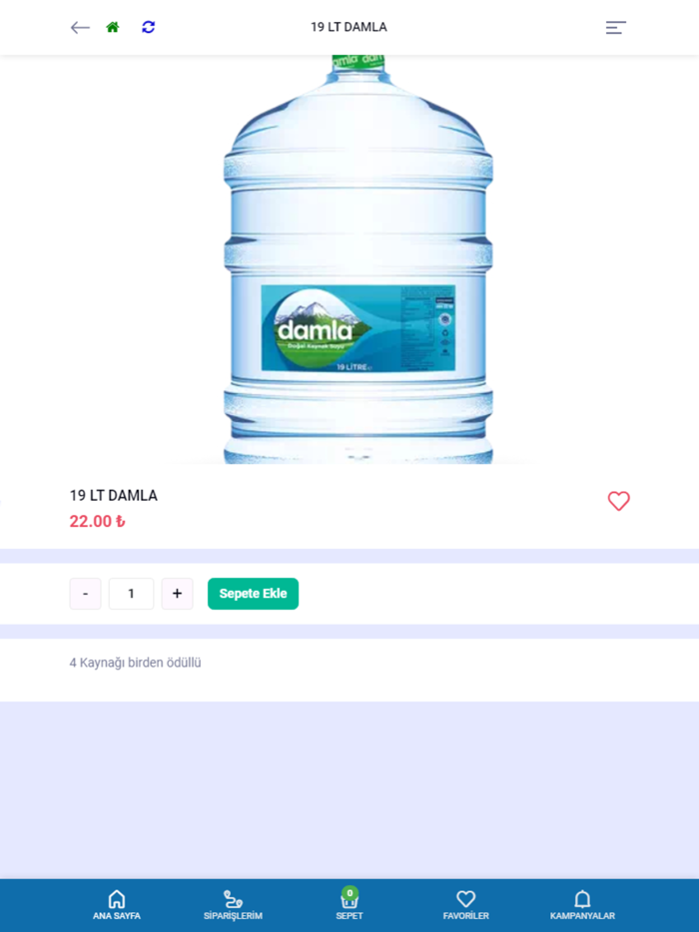Tap the green home icon in header

click(113, 27)
